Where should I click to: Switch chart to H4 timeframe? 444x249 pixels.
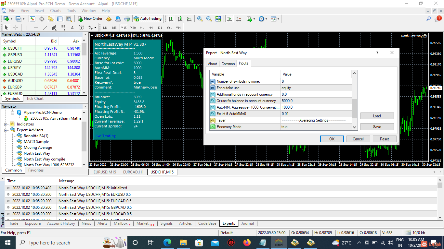click(x=151, y=28)
